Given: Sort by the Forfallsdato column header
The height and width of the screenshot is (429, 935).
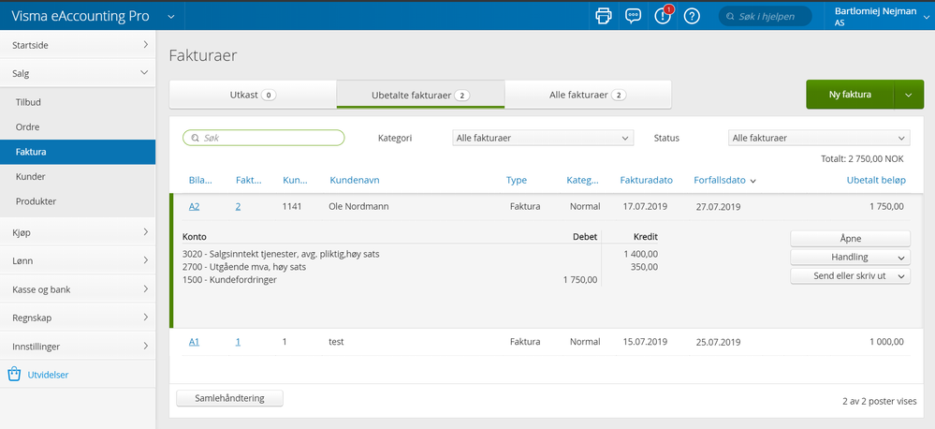Looking at the screenshot, I should 720,180.
